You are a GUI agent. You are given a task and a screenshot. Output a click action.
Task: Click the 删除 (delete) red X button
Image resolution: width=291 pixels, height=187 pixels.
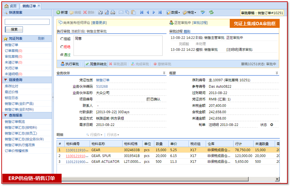click(89, 12)
